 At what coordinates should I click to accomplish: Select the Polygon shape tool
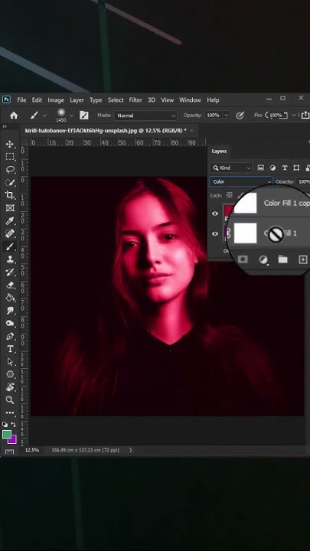click(x=10, y=374)
